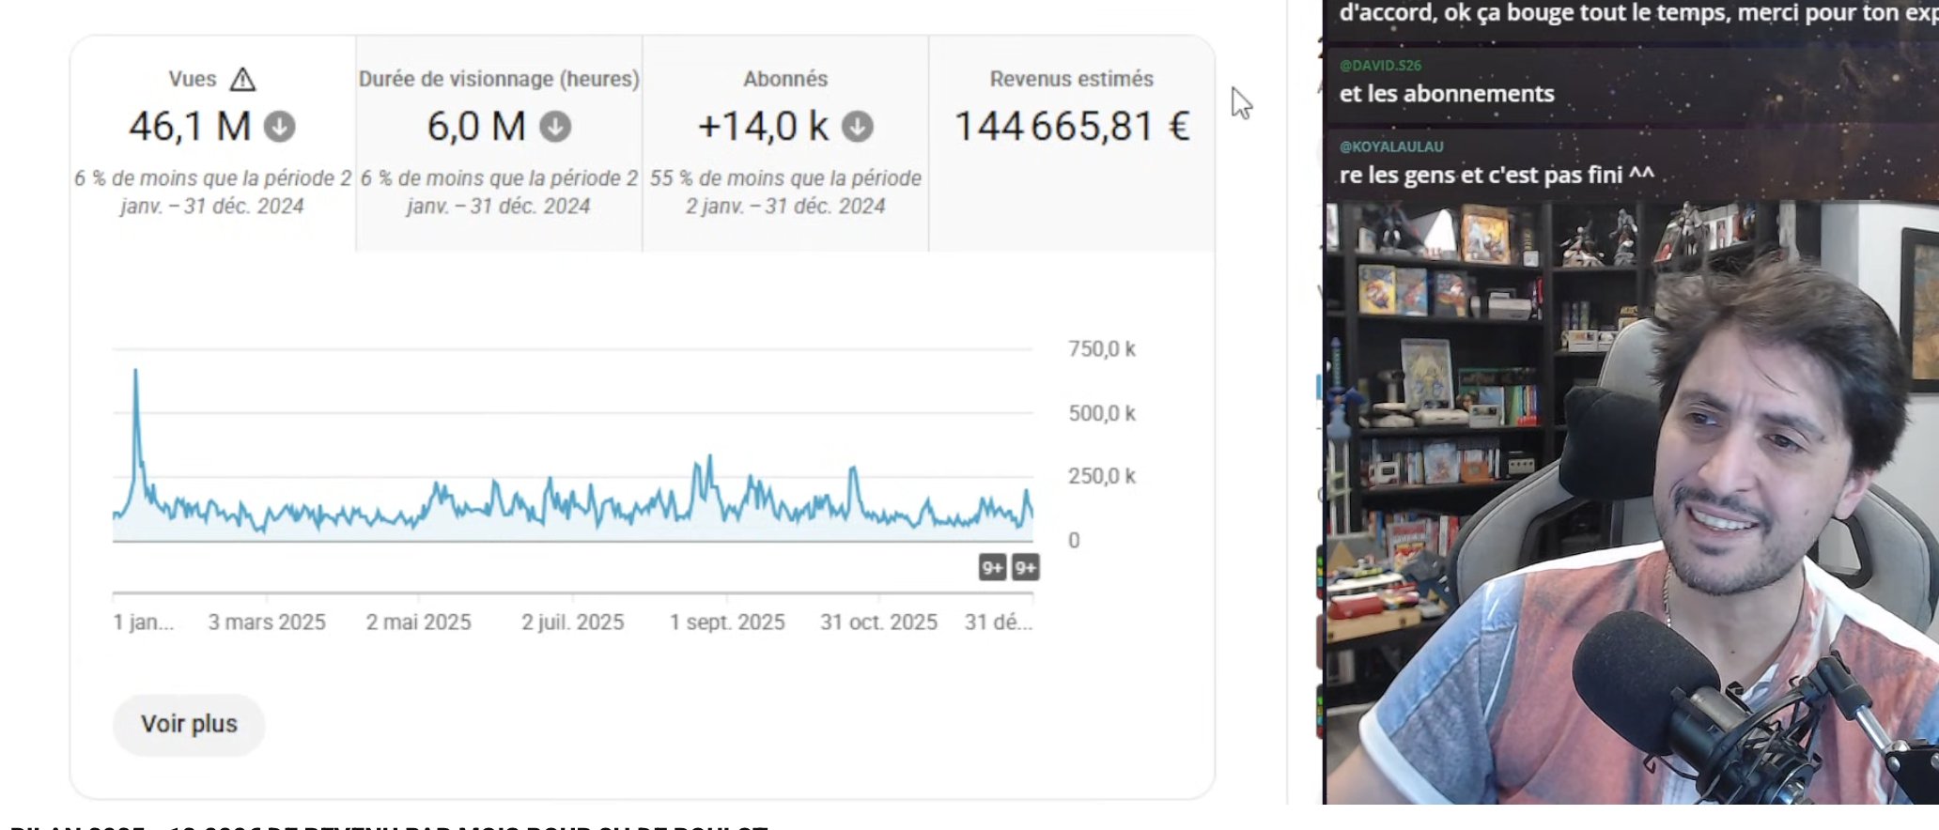
Task: Select the 3 mars 2025 date label
Action: [267, 622]
